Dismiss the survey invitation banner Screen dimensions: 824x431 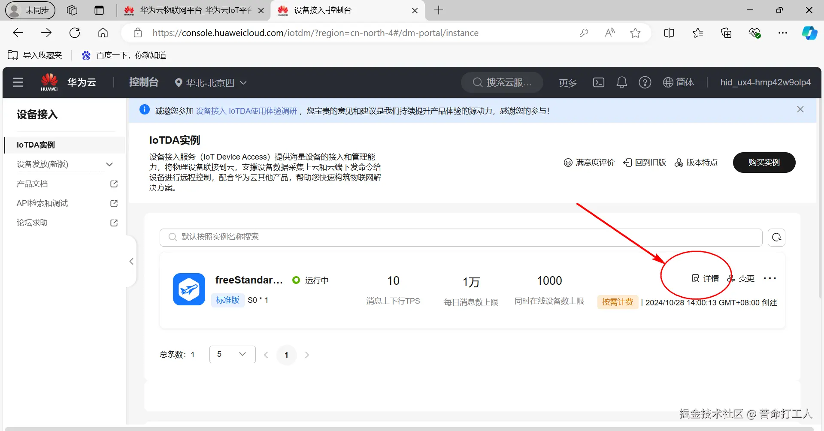[x=800, y=109]
